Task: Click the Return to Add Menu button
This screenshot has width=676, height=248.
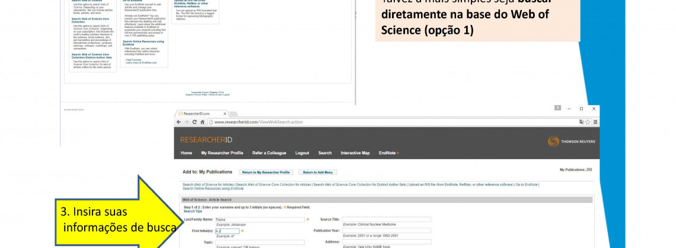Action: click(318, 172)
